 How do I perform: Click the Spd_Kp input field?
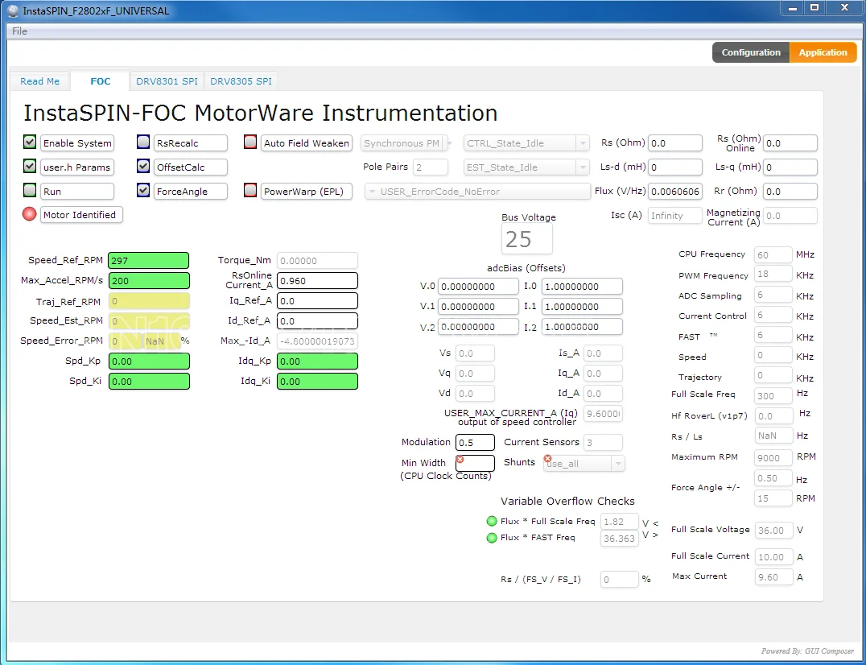pos(149,361)
